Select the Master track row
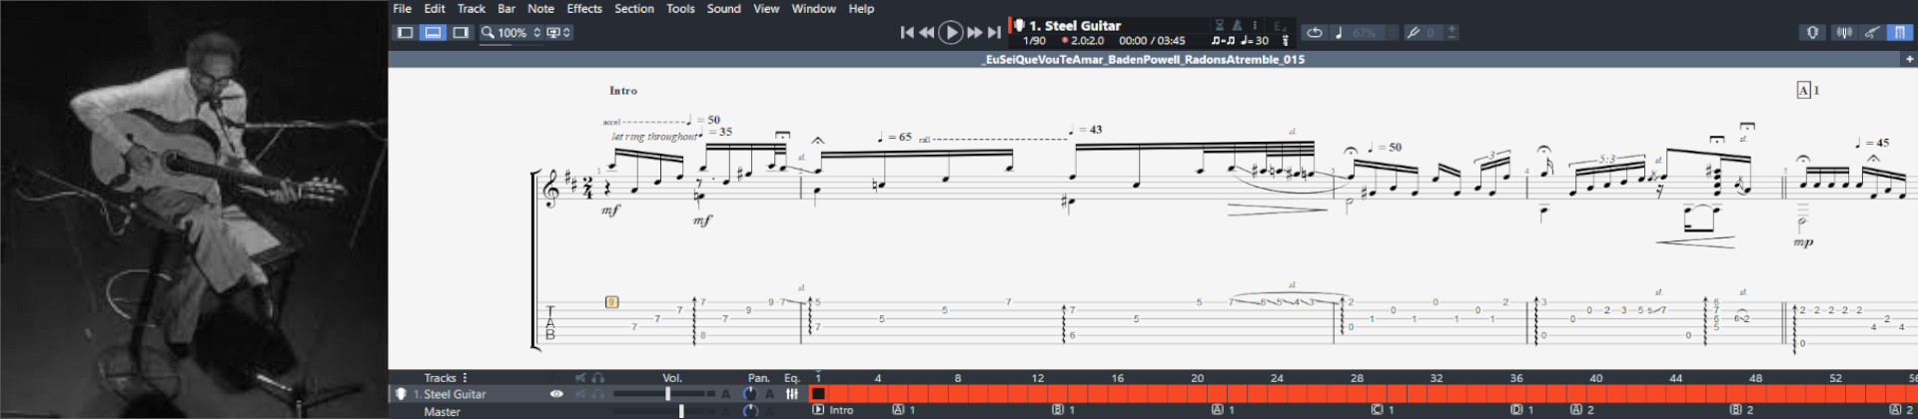 coord(598,411)
